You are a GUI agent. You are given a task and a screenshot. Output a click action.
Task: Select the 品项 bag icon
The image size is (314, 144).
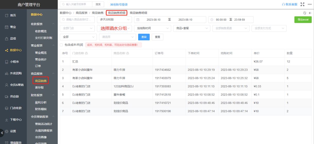tap(7, 39)
